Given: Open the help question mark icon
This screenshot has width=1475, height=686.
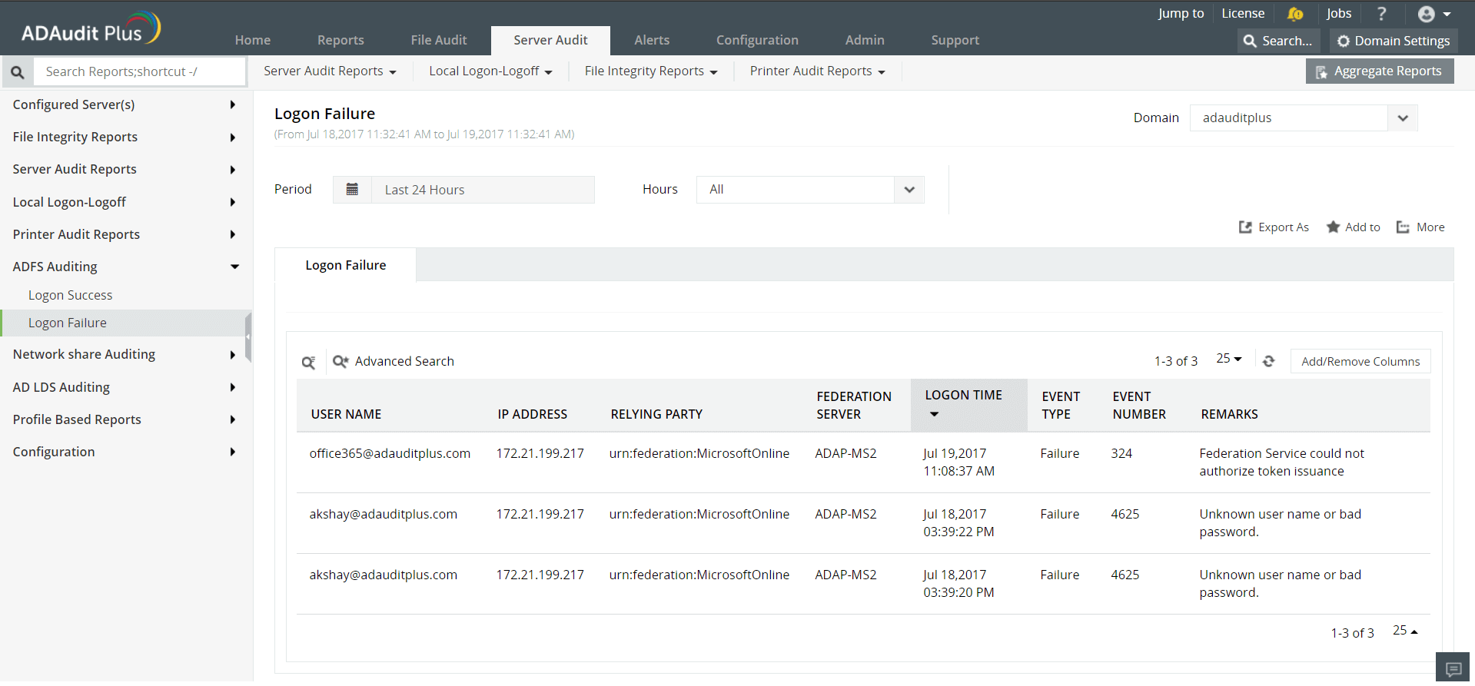Looking at the screenshot, I should pyautogui.click(x=1382, y=14).
